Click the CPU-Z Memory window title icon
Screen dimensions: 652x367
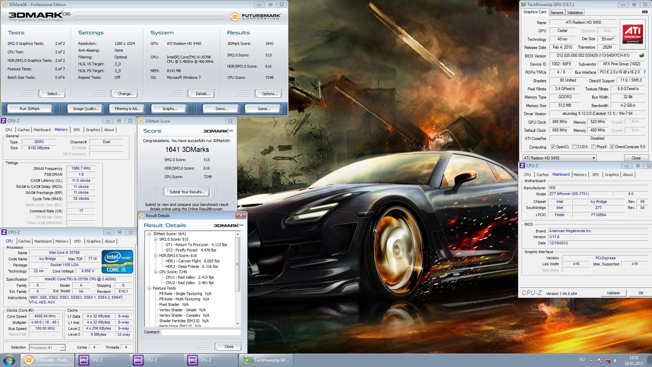(3, 121)
